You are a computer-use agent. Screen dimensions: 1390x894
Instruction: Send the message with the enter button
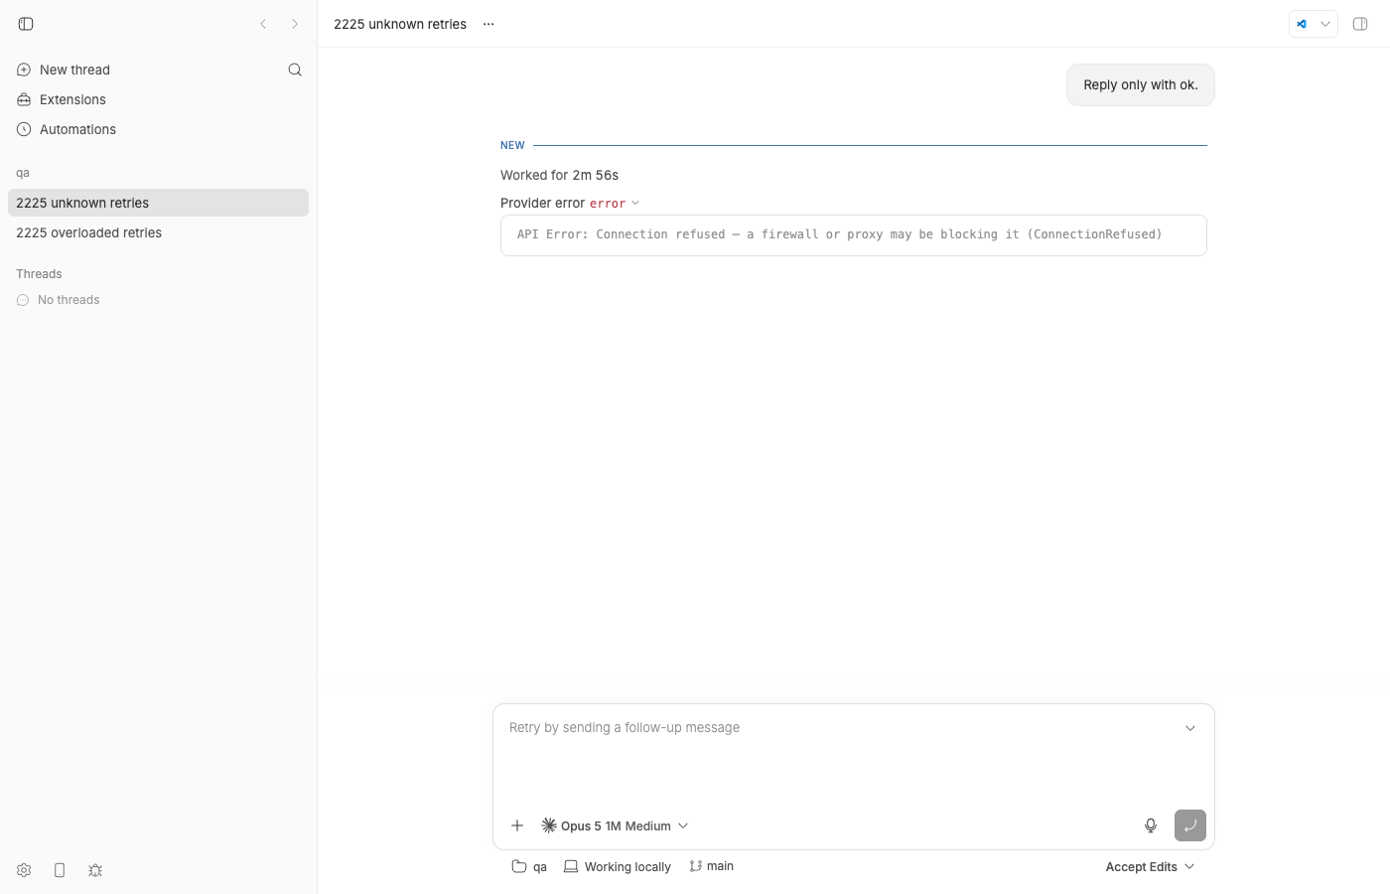click(1190, 825)
